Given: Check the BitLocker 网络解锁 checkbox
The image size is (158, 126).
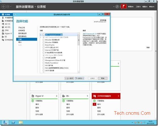Looking at the screenshot, I should 44,42.
